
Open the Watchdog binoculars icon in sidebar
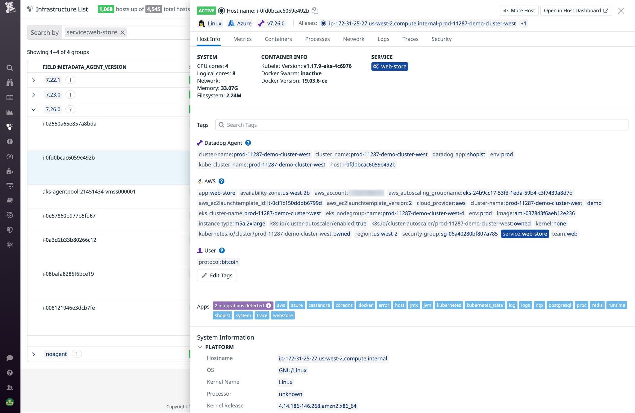pos(10,83)
